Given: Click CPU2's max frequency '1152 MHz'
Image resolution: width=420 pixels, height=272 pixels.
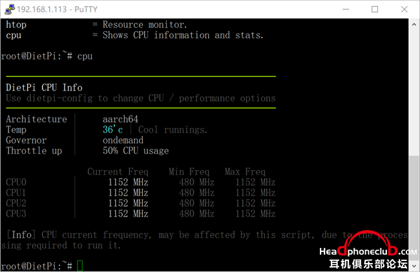Looking at the screenshot, I should pos(255,204).
